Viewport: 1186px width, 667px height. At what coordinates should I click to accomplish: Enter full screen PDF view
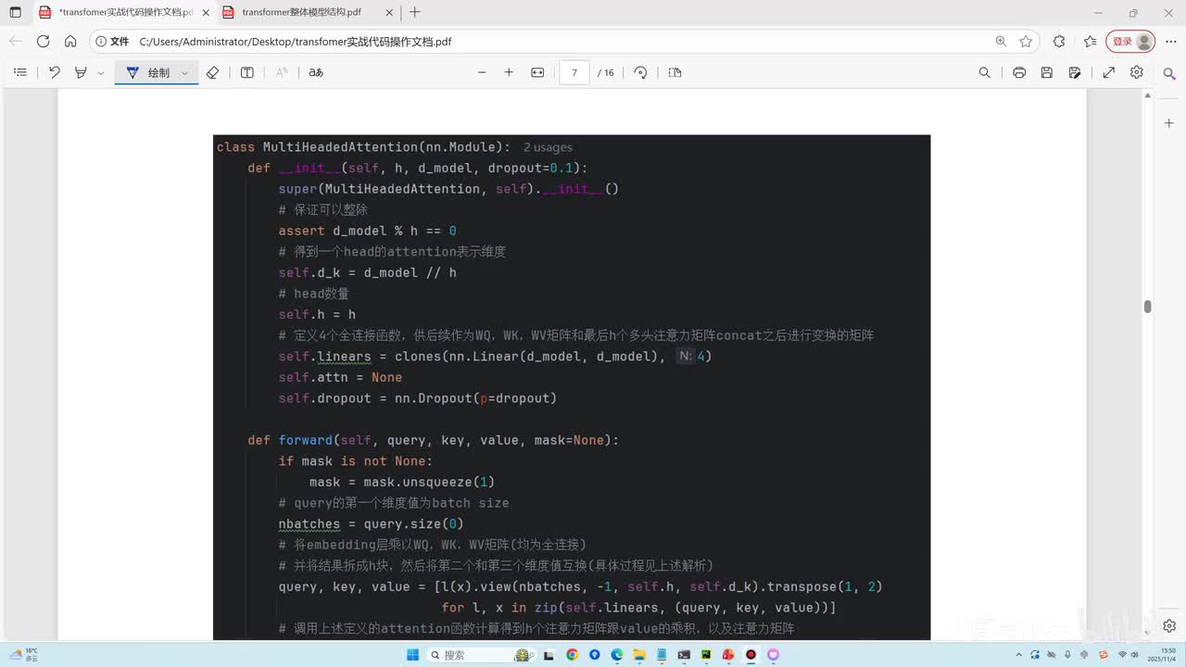point(1109,72)
